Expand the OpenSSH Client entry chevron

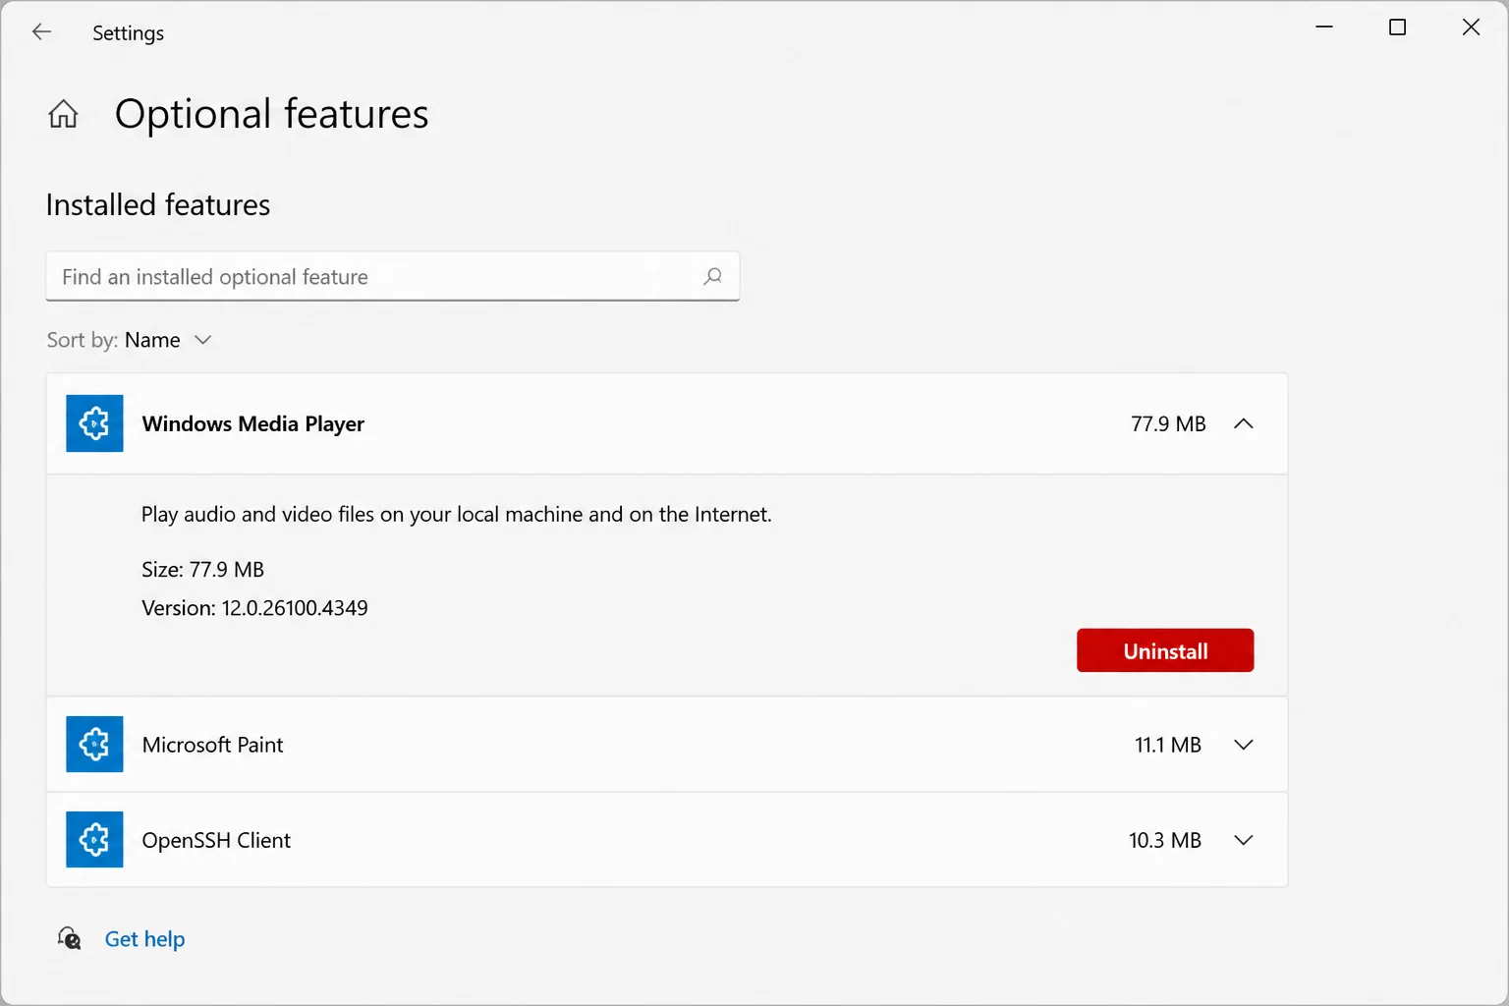[1244, 840]
